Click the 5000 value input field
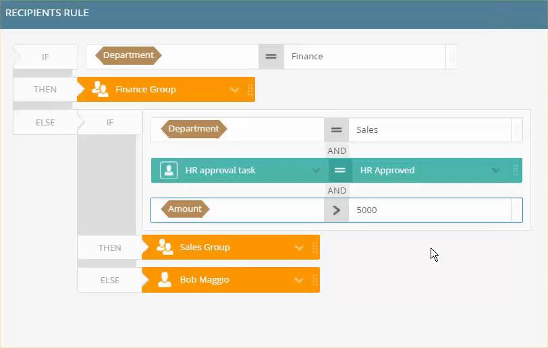 pos(430,210)
